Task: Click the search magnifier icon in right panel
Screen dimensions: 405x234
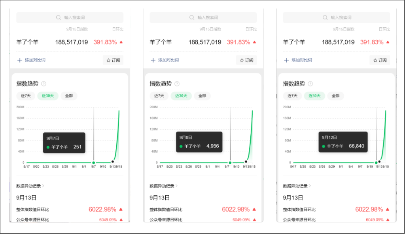Action: pos(325,17)
